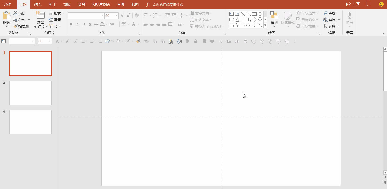Open the comments pane icon in title bar
Screen dimensions: 387x189
(368, 4)
